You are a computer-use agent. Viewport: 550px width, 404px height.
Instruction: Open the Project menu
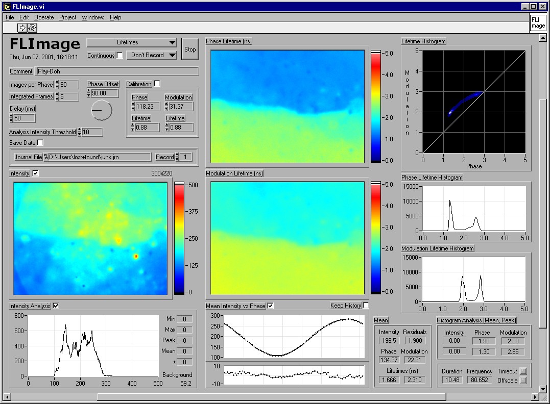[67, 17]
